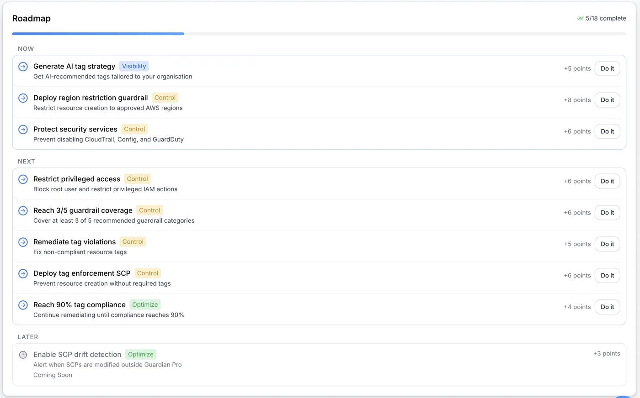Click the '+8 points' value
The width and height of the screenshot is (640, 398).
point(577,100)
